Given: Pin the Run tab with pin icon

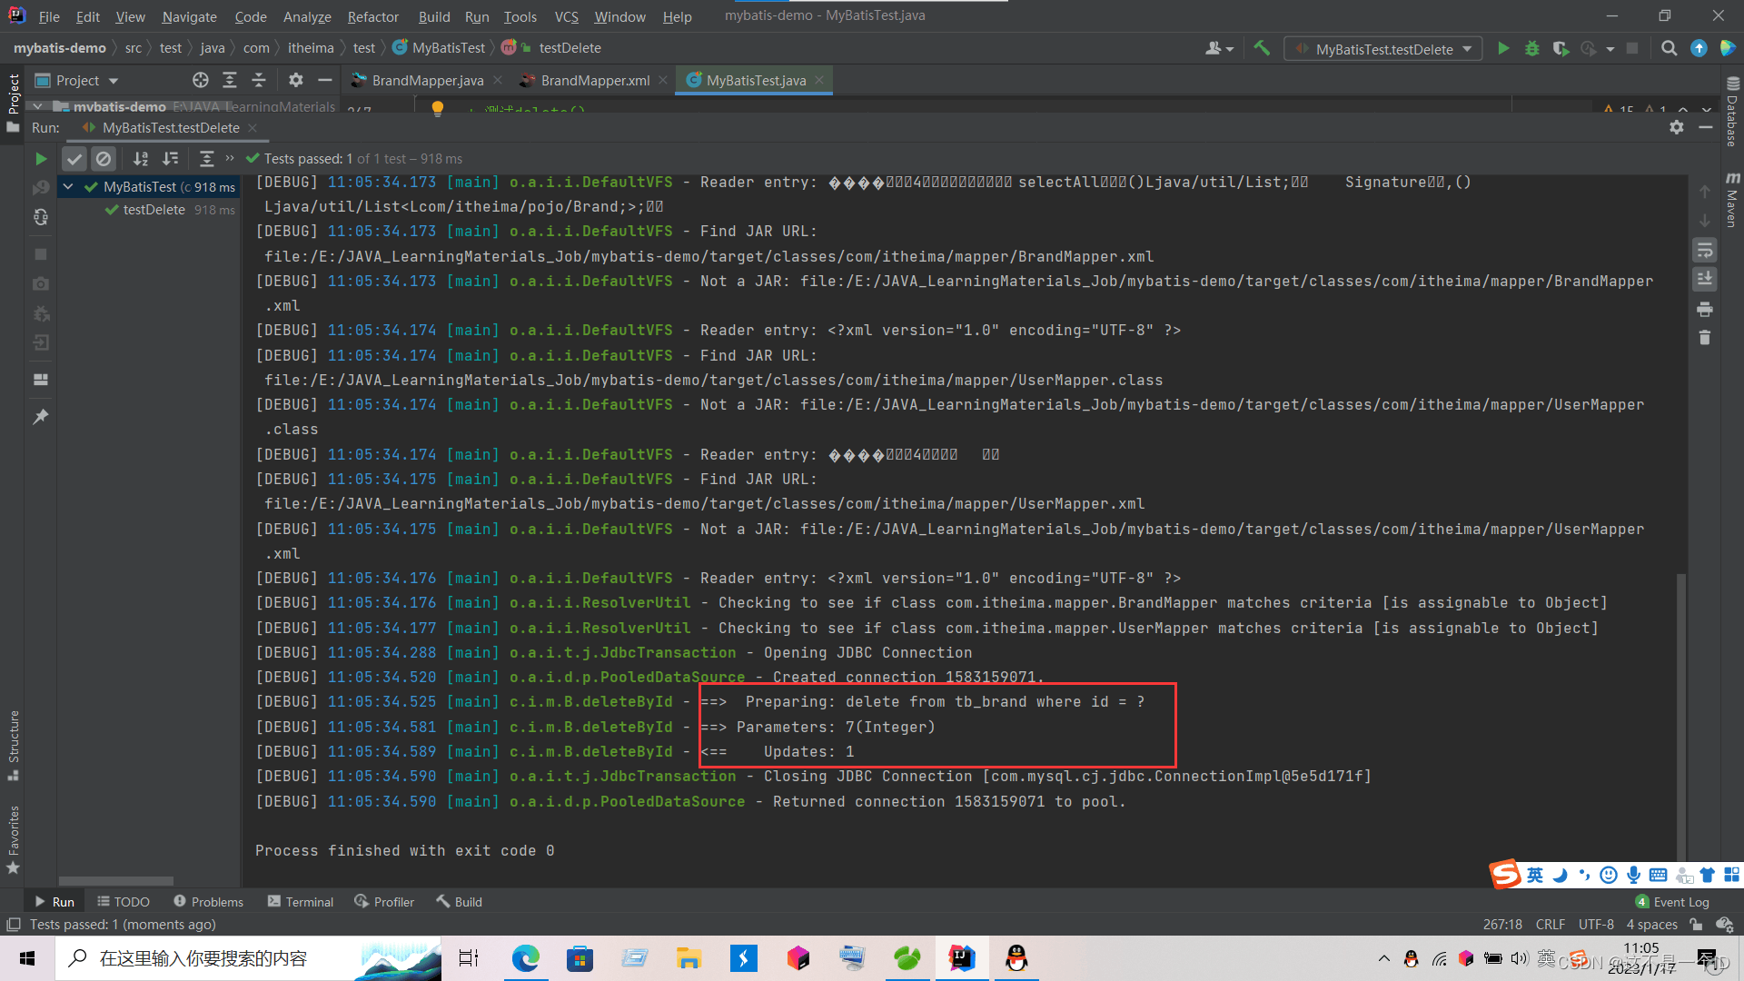Looking at the screenshot, I should (41, 417).
